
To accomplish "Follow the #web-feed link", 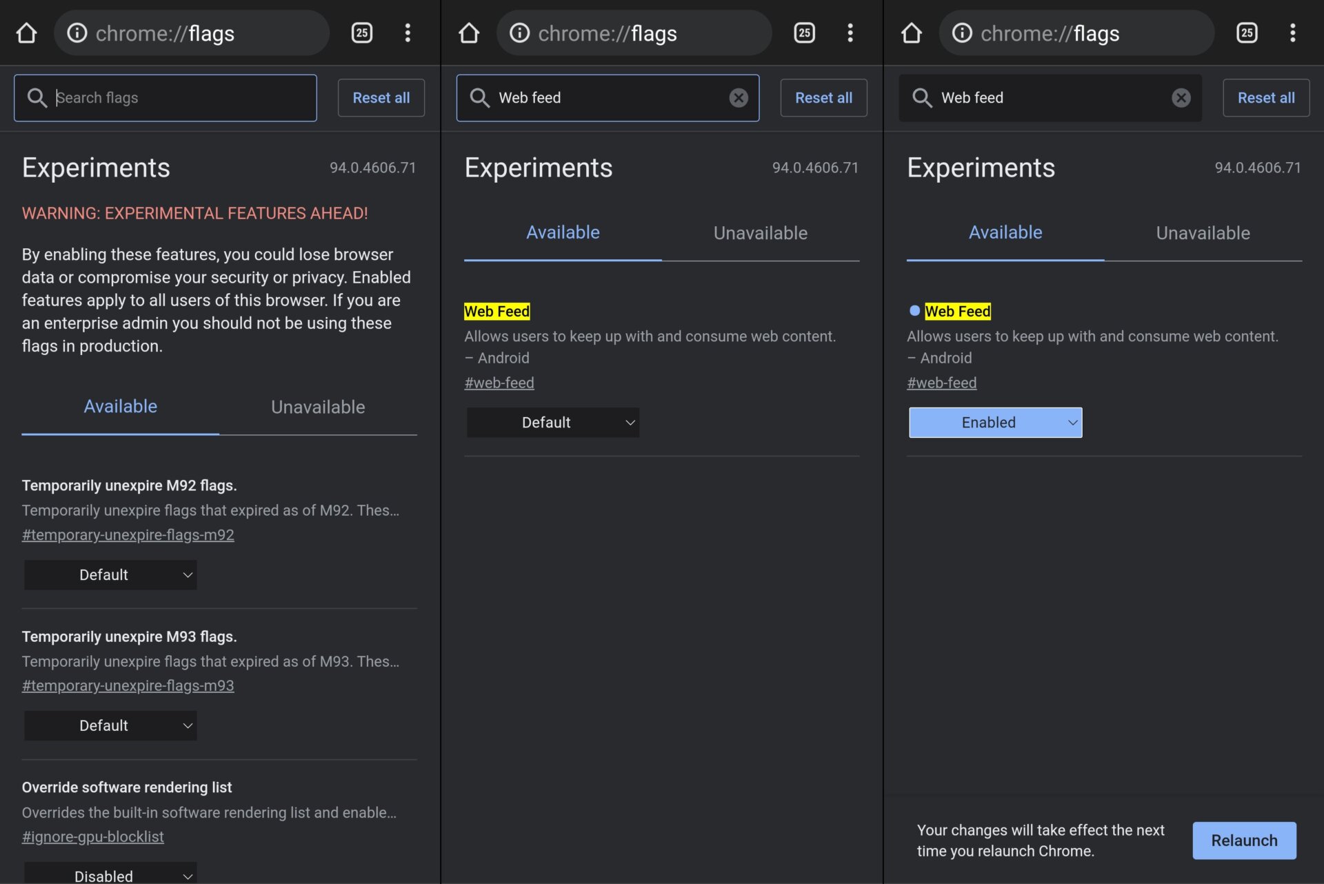I will [x=499, y=383].
